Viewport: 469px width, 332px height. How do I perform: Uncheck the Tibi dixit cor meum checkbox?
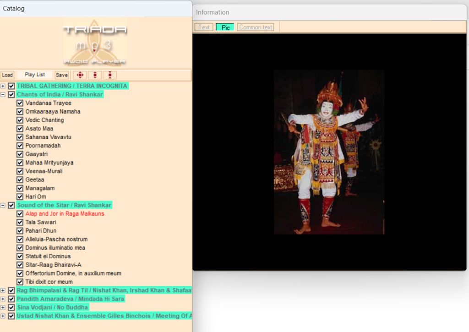coord(20,282)
